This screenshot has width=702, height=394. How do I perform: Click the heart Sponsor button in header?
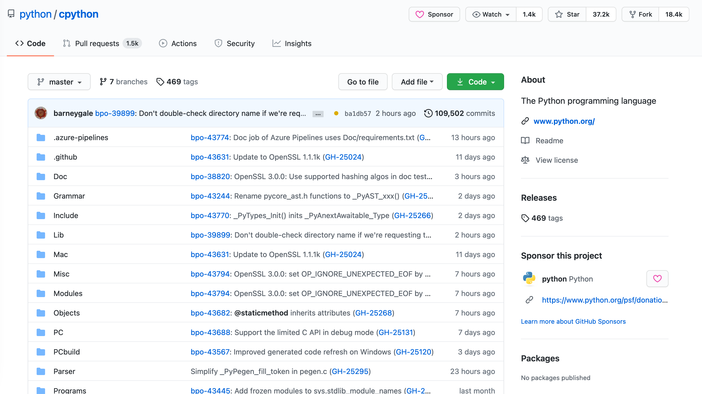(x=434, y=14)
